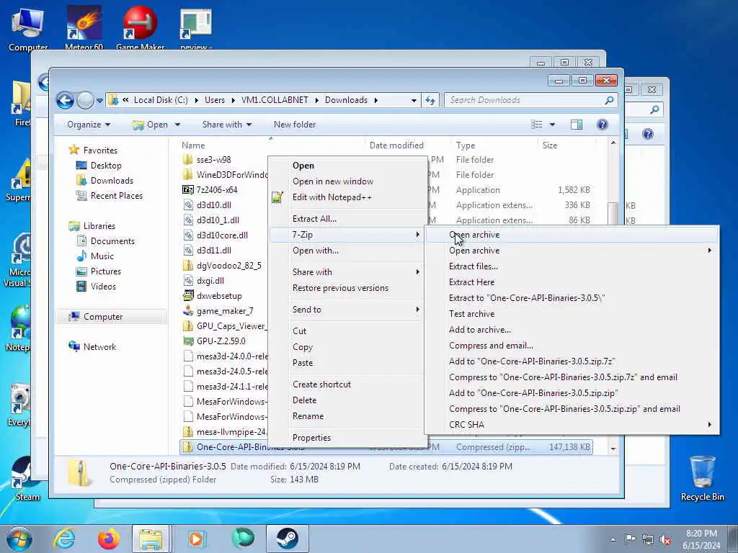Sort by the Date modified column header
Image resolution: width=738 pixels, height=553 pixels.
[396, 145]
